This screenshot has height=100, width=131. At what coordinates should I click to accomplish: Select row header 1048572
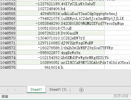[8, 48]
